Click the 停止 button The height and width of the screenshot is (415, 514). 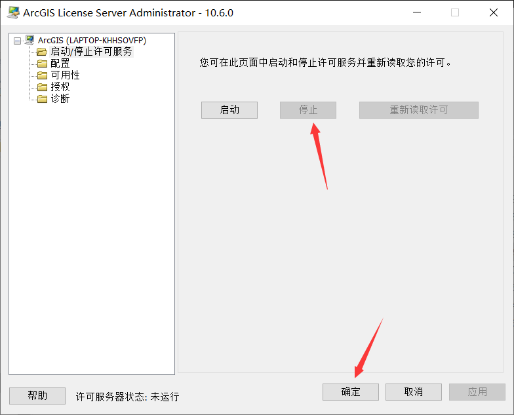pyautogui.click(x=308, y=110)
